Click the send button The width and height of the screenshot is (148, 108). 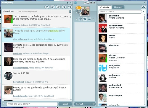(65, 104)
